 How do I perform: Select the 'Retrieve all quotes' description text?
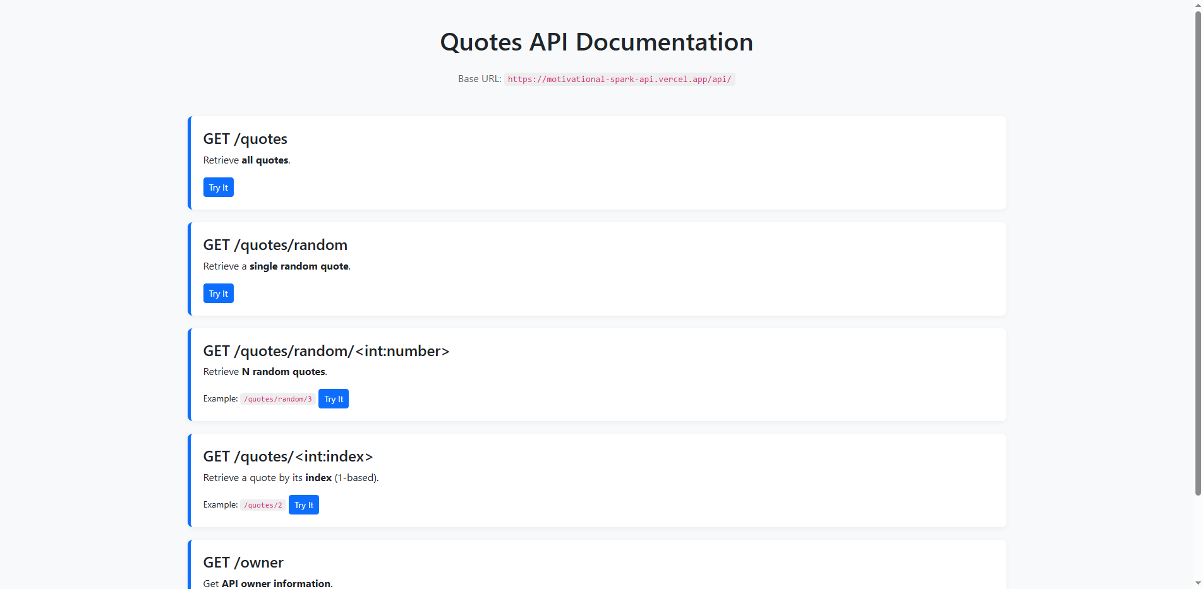pyautogui.click(x=246, y=160)
